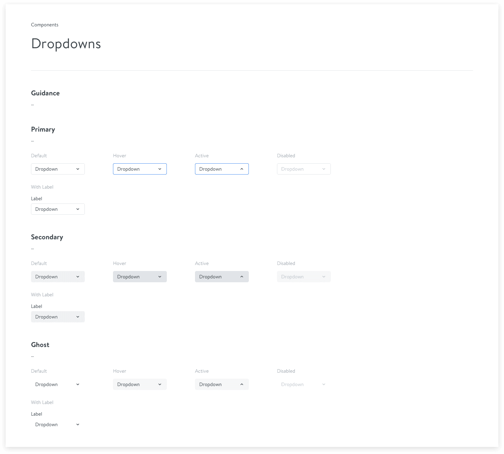Click the With Label caption under Primary

pos(42,187)
